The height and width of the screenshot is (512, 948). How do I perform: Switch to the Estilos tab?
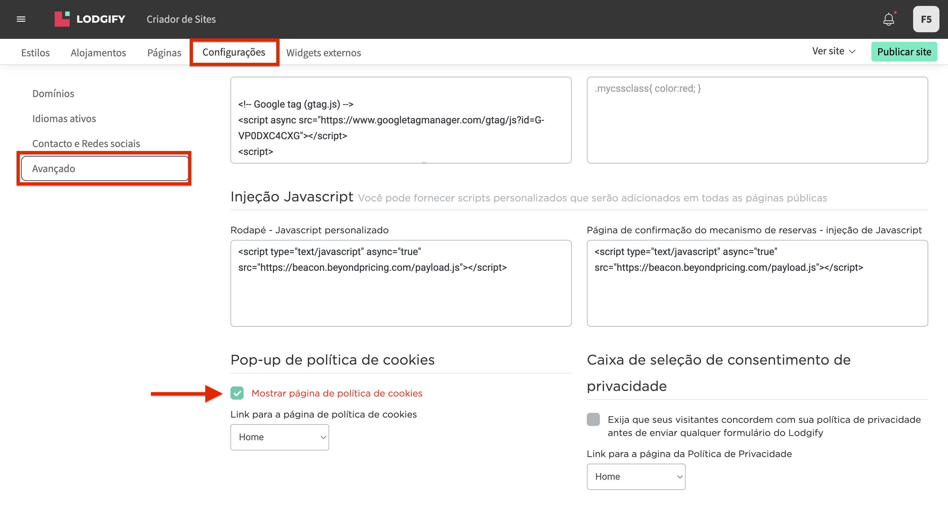point(35,52)
